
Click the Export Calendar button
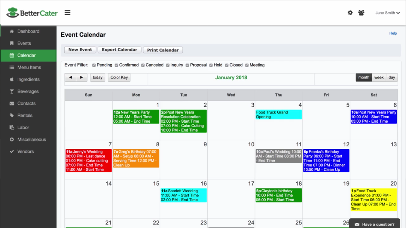point(119,50)
